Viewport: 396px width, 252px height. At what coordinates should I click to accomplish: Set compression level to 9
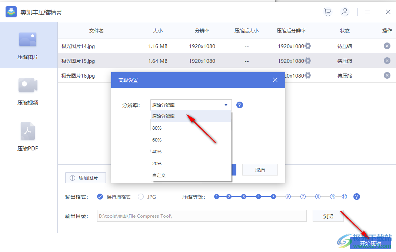[333, 197]
